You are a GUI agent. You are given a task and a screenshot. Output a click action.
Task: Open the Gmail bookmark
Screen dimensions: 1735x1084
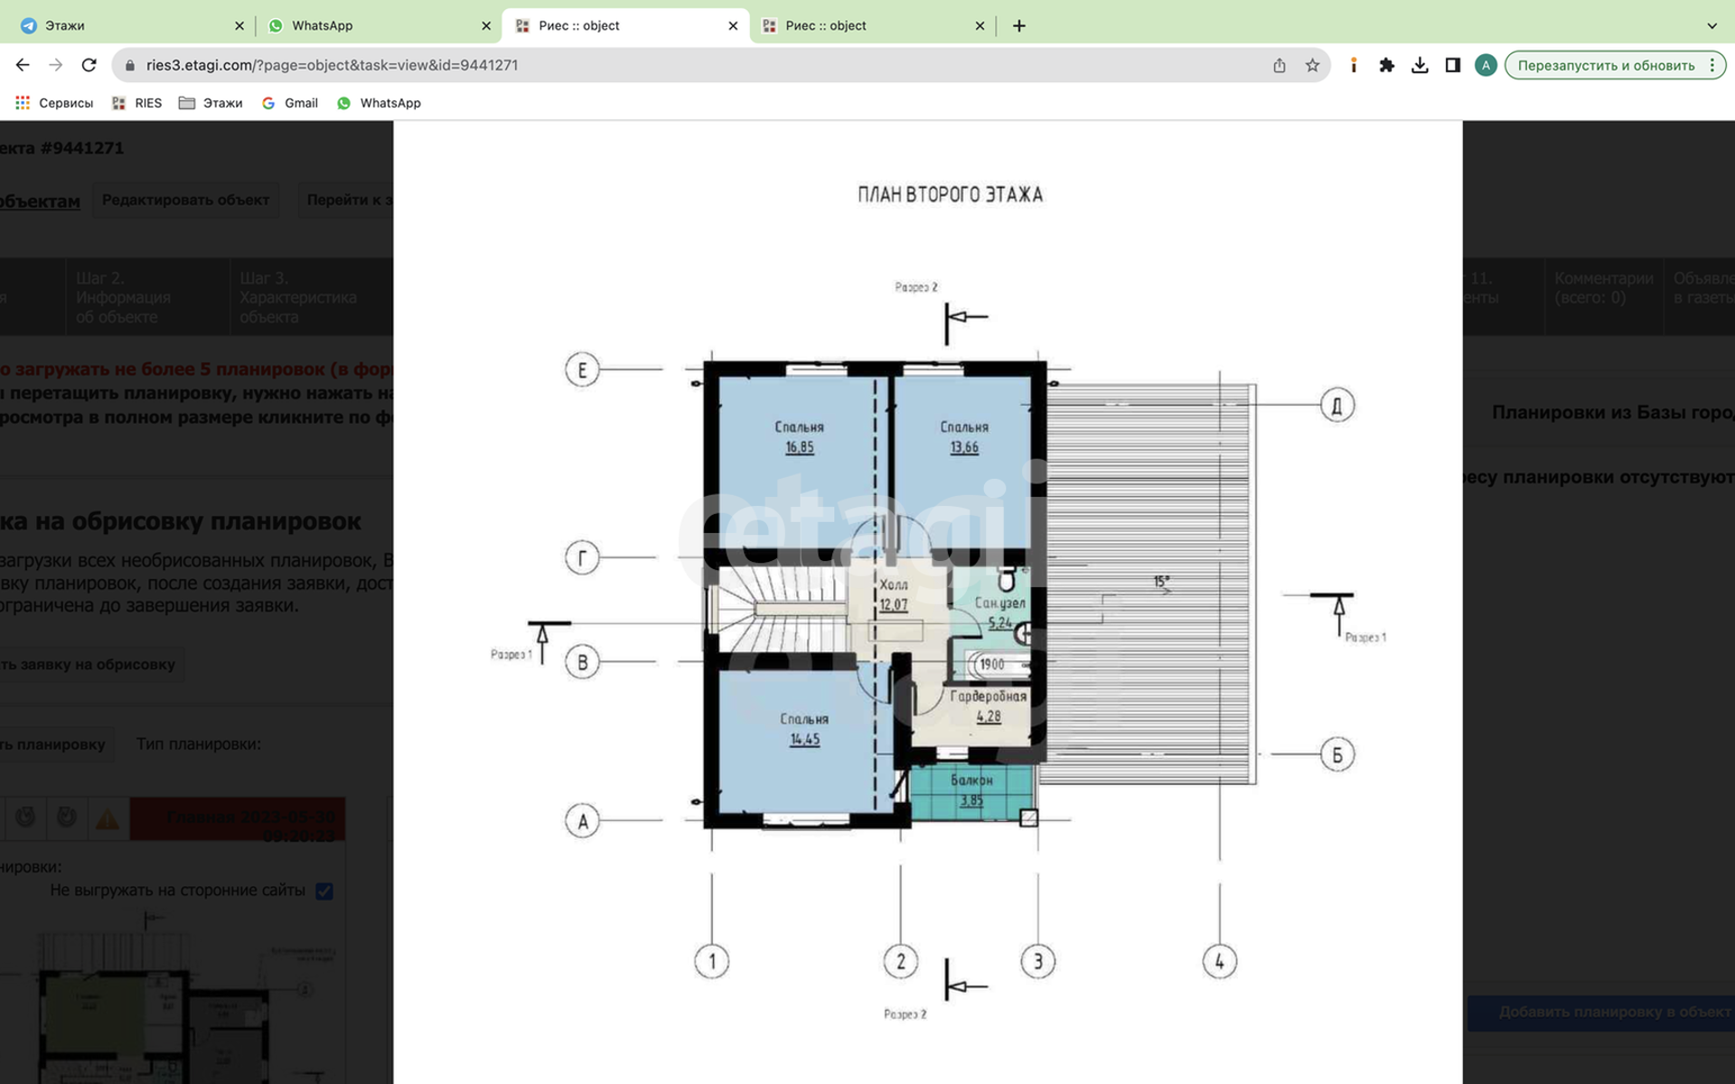click(290, 103)
